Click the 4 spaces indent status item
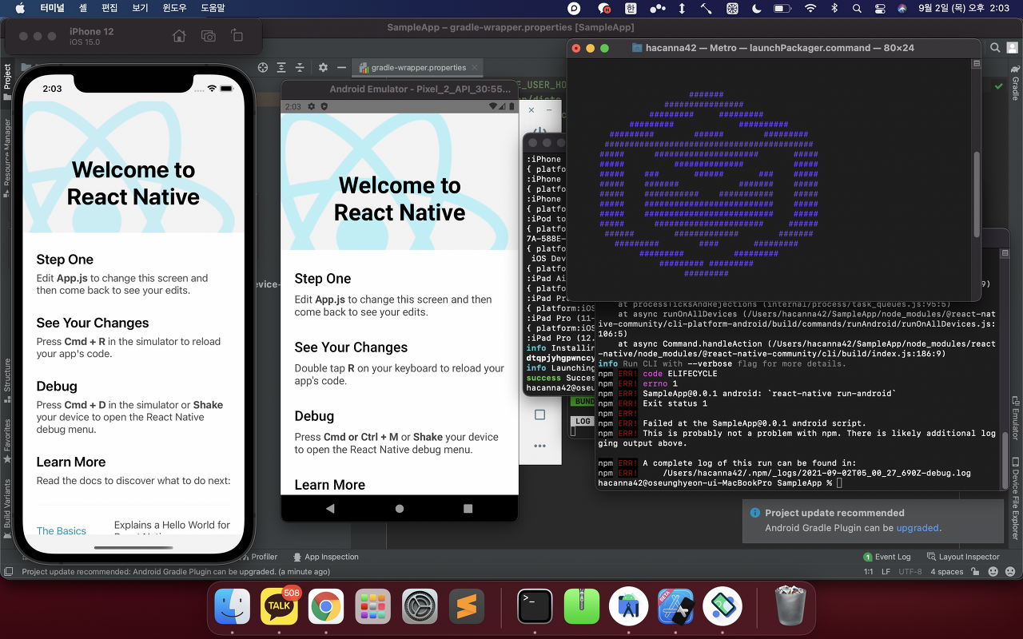Screen dimensions: 1023x639 click(947, 572)
